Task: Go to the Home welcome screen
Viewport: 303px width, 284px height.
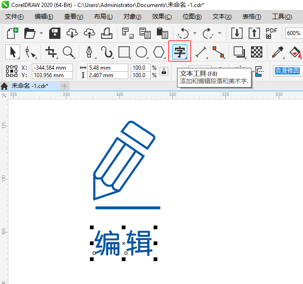Action: click(4, 86)
